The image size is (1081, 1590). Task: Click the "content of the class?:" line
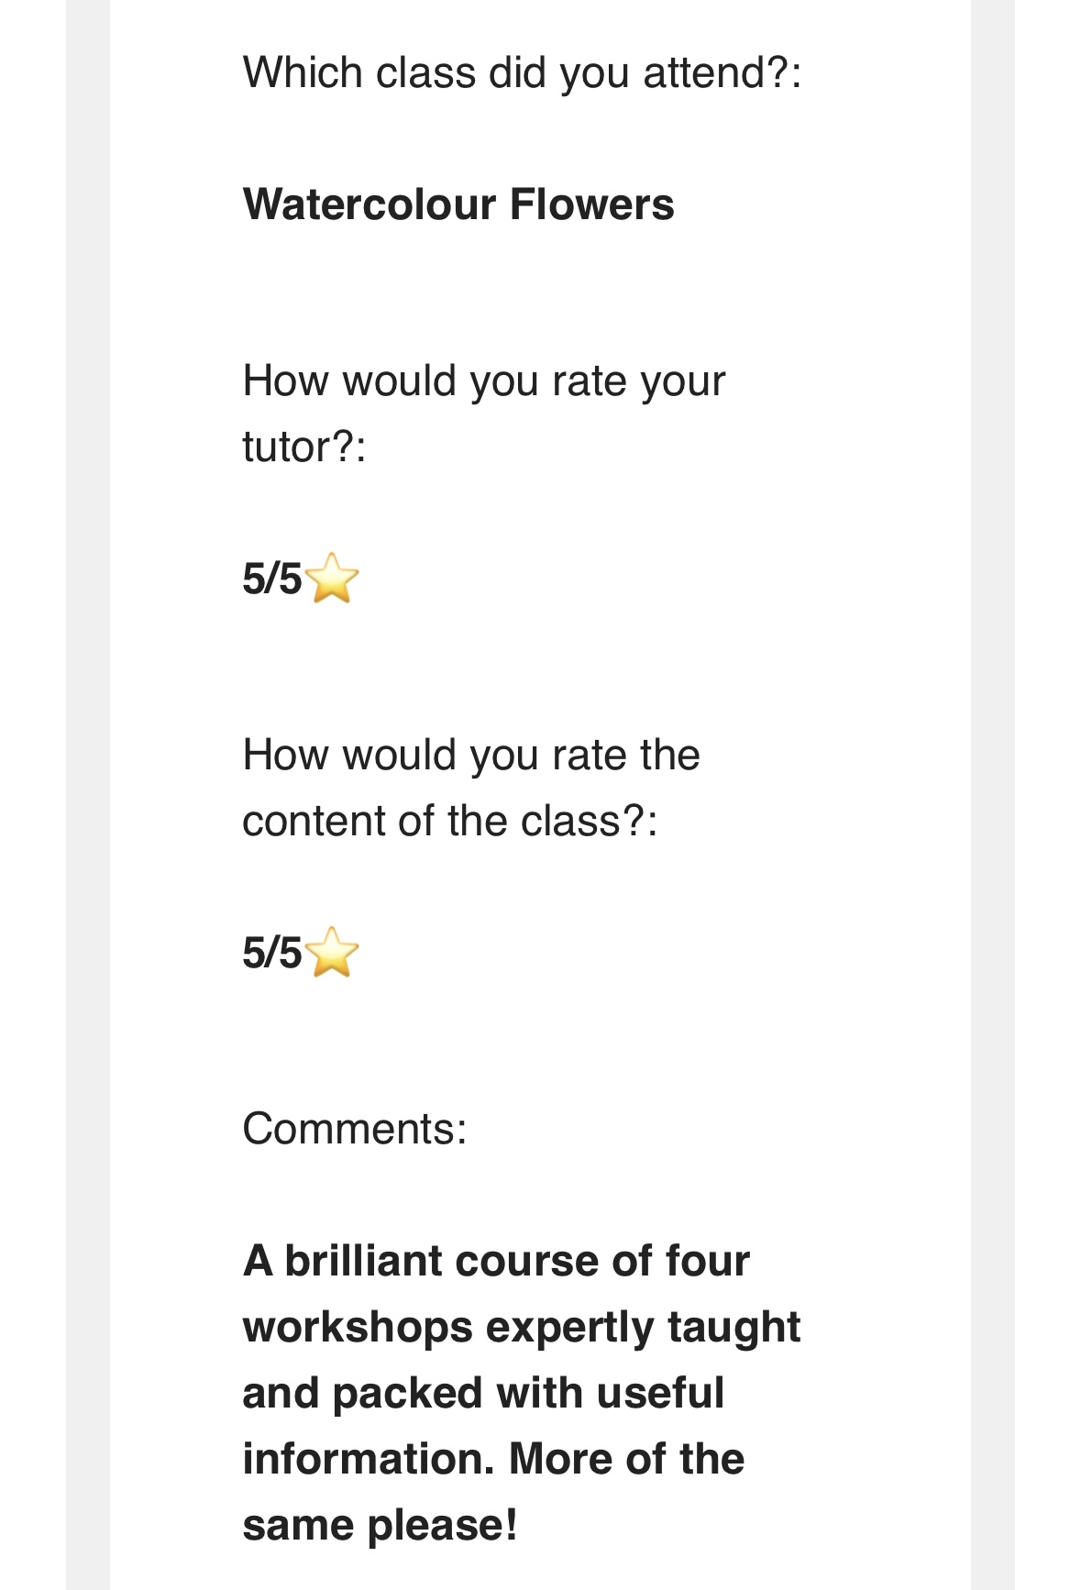coord(449,821)
